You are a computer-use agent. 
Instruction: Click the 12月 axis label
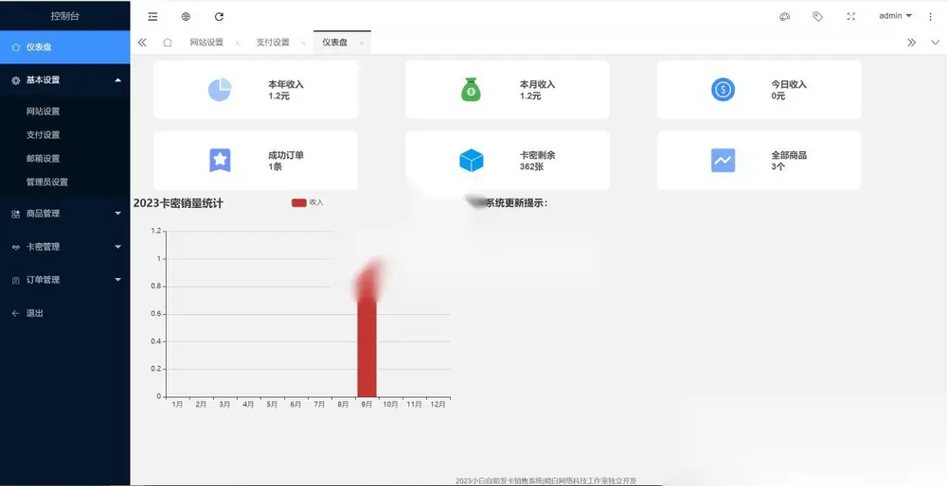pyautogui.click(x=438, y=405)
